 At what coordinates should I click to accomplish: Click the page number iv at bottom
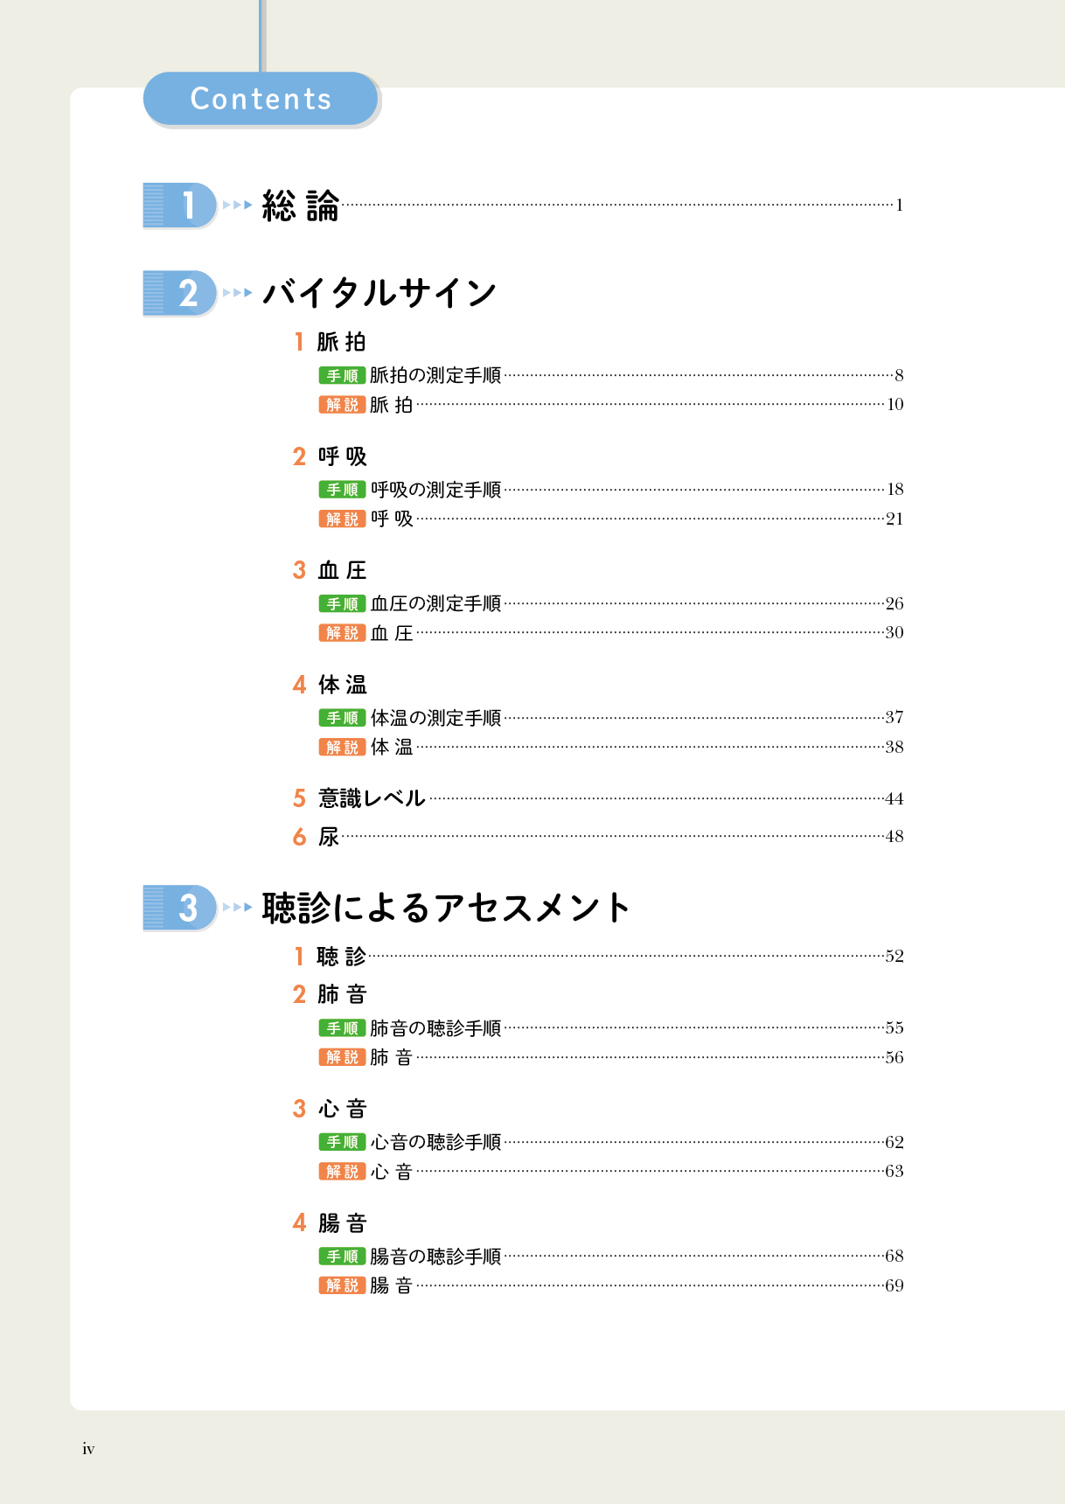88,1449
